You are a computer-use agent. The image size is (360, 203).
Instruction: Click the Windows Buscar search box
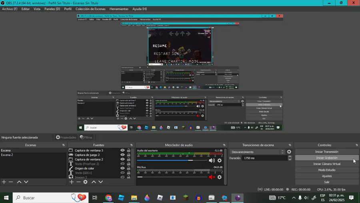pos(50,198)
